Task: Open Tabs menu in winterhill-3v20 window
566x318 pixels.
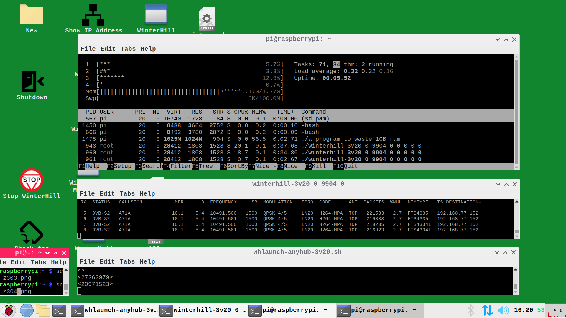Action: pyautogui.click(x=127, y=194)
